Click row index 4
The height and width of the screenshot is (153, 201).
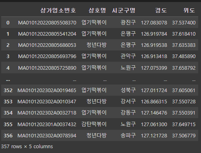click(8, 68)
